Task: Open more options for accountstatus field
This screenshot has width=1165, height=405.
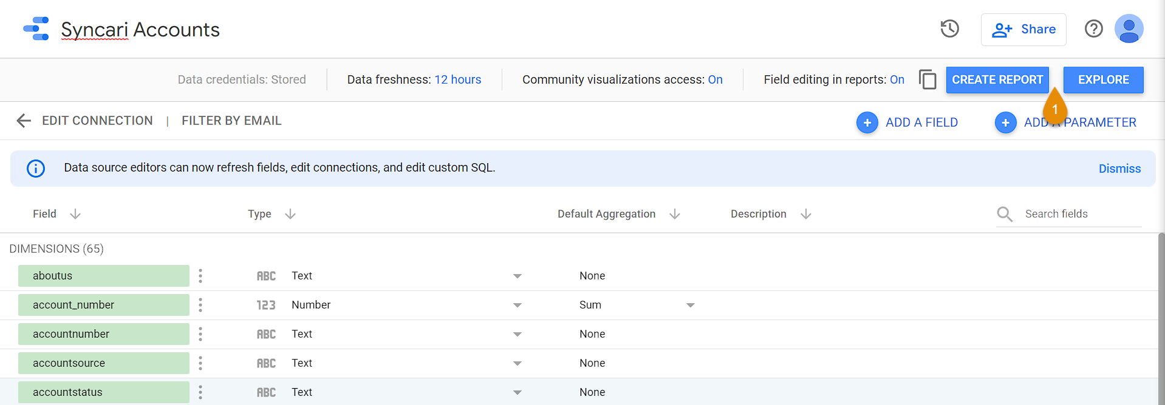Action: point(200,392)
